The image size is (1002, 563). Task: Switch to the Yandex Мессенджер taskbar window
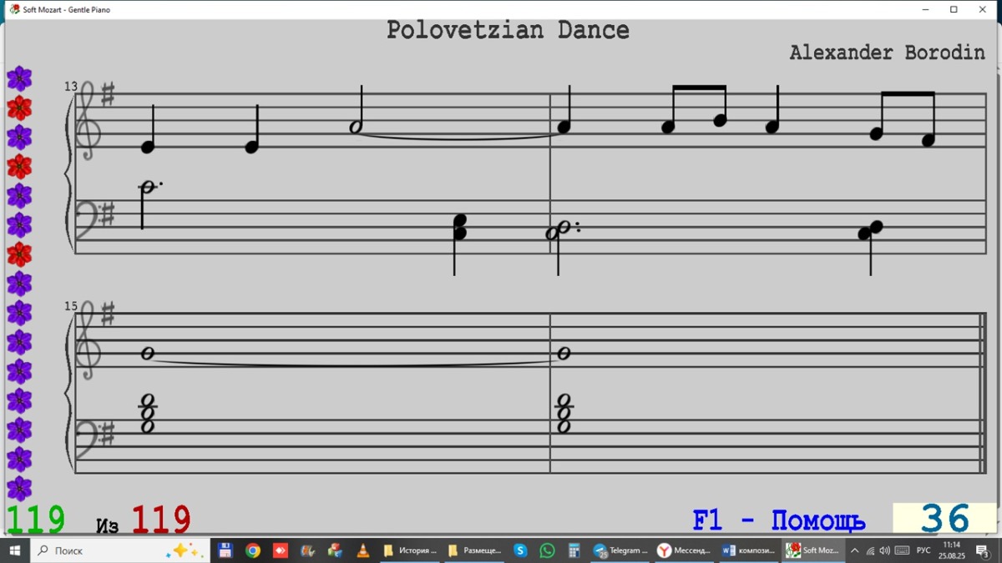(684, 550)
